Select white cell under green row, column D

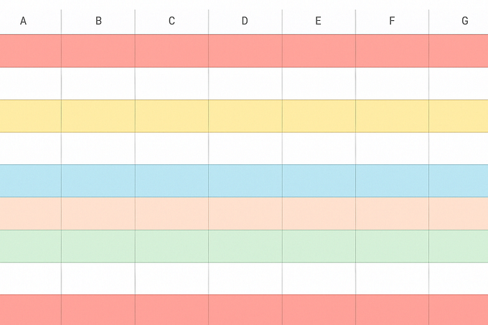click(x=245, y=278)
